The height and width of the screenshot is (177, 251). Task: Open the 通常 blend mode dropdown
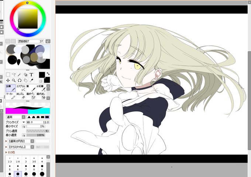(24, 117)
